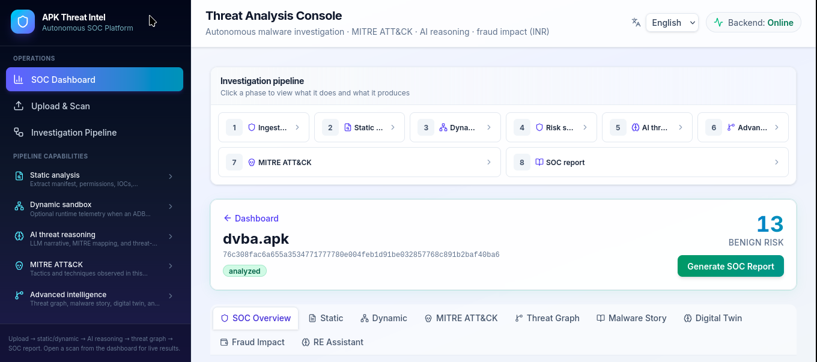The height and width of the screenshot is (362, 817).
Task: Click the analyzed status badge
Action: point(244,271)
